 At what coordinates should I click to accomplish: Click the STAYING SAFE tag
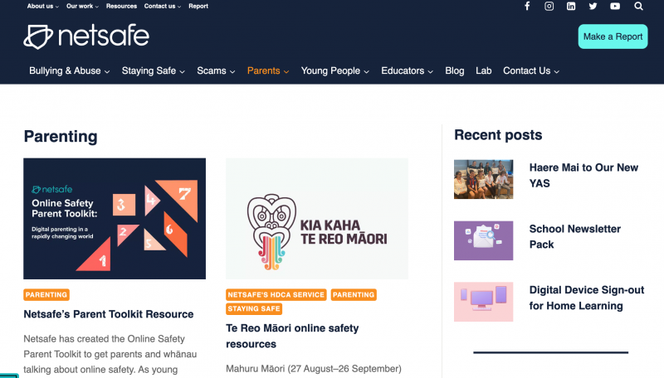[254, 308]
